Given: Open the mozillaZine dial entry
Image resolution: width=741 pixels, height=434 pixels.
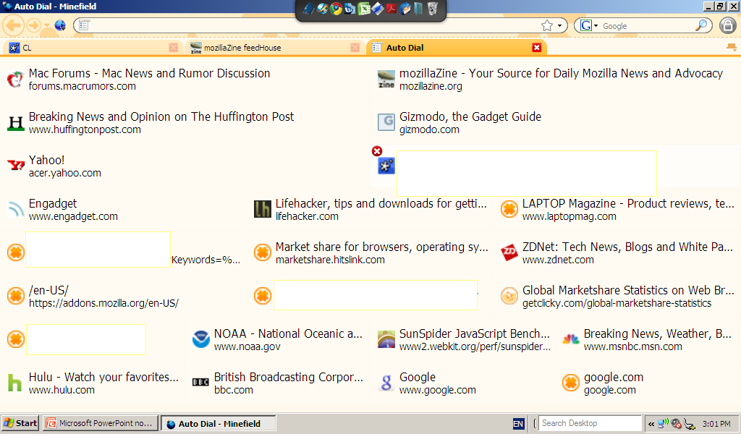Looking at the screenshot, I should (x=556, y=79).
